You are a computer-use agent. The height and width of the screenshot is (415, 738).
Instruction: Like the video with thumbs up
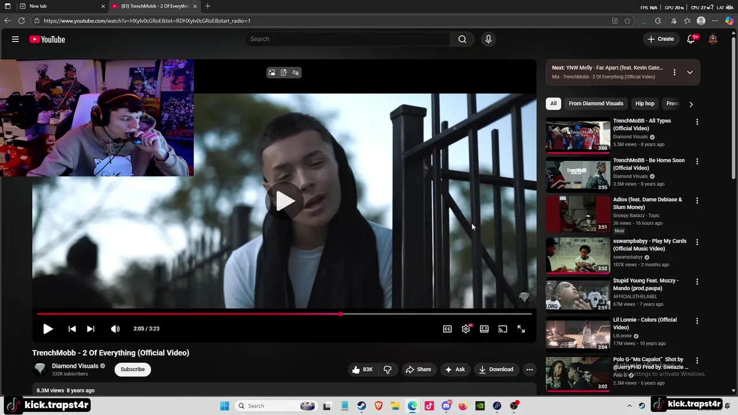click(x=362, y=369)
